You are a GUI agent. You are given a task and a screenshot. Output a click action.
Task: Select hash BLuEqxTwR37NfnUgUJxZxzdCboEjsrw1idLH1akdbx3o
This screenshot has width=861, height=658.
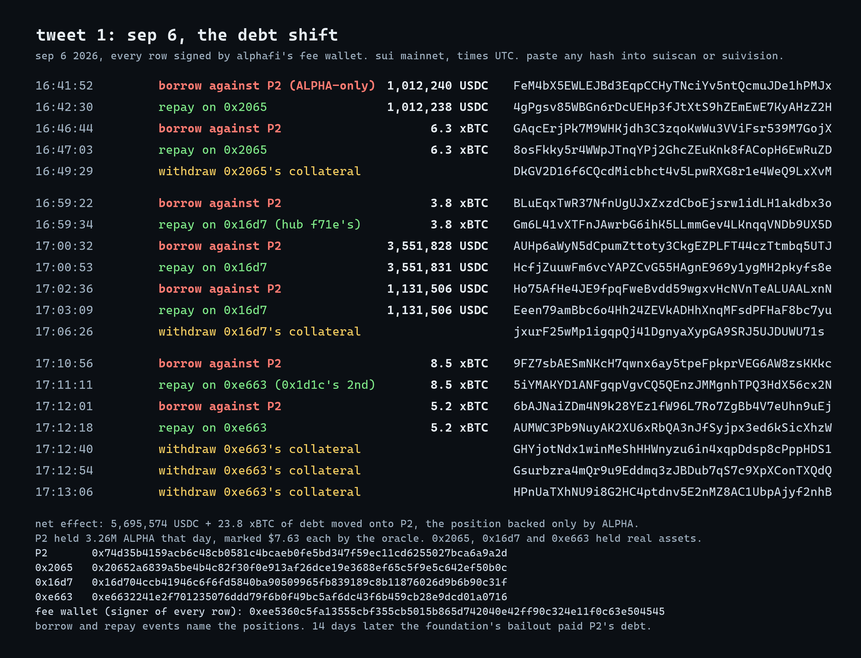pos(672,203)
